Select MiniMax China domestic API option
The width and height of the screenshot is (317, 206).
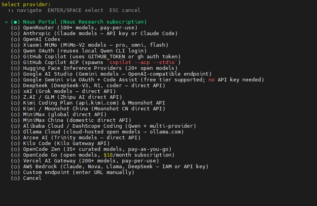tap(71, 120)
